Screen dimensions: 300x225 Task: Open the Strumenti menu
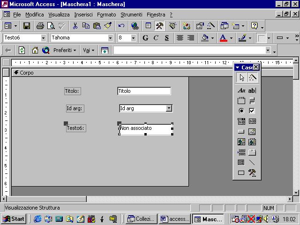tap(131, 15)
